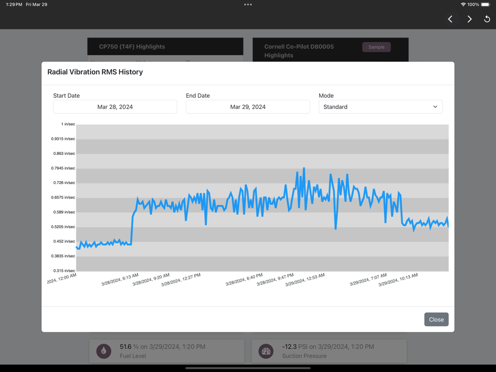The image size is (496, 372).
Task: Click the 3/29/2024, 7:07 AM axis label
Action: click(x=368, y=279)
